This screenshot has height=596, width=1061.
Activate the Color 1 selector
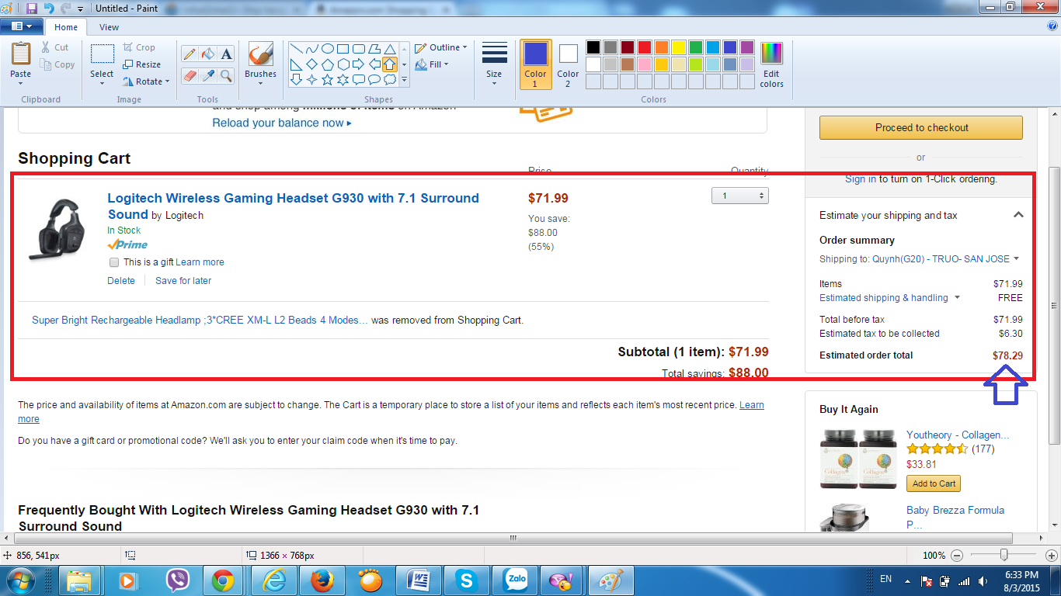tap(535, 64)
